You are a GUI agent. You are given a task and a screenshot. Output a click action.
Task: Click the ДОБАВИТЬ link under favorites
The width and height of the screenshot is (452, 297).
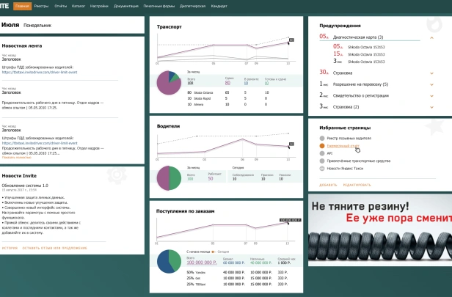(328, 185)
